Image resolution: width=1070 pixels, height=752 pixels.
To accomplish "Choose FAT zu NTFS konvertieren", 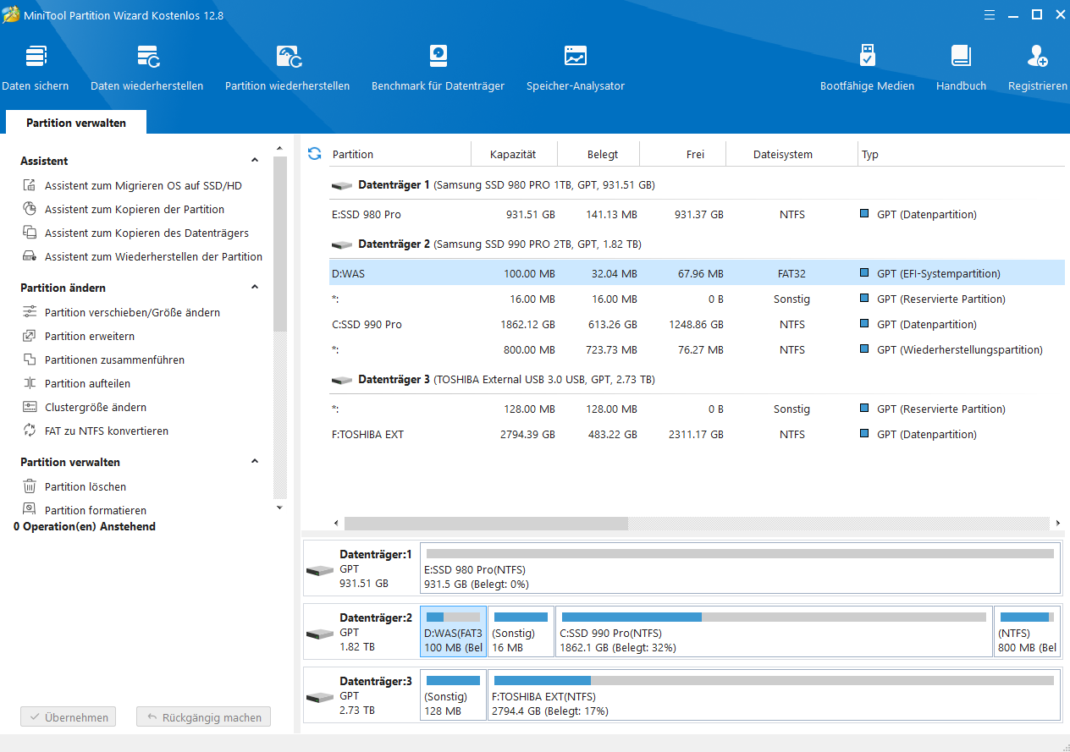I will click(x=106, y=431).
